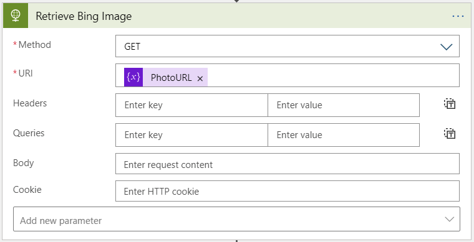Click the PhotoURL variable icon
474x242 pixels.
(x=133, y=77)
